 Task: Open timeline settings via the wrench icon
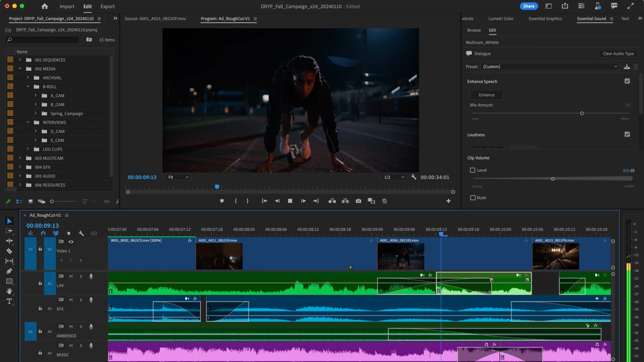click(x=82, y=233)
